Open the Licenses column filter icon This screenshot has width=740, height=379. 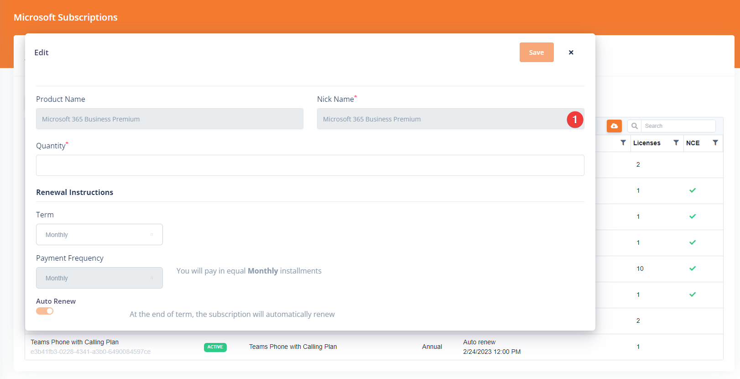(x=676, y=143)
